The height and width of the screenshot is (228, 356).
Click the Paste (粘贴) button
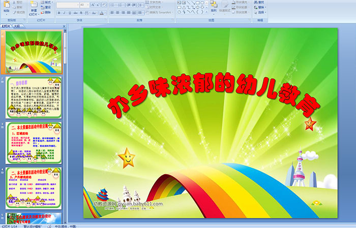point(7,8)
